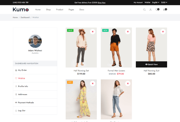Open the wishlist heart icon in header
The image size is (180, 122).
point(157,10)
